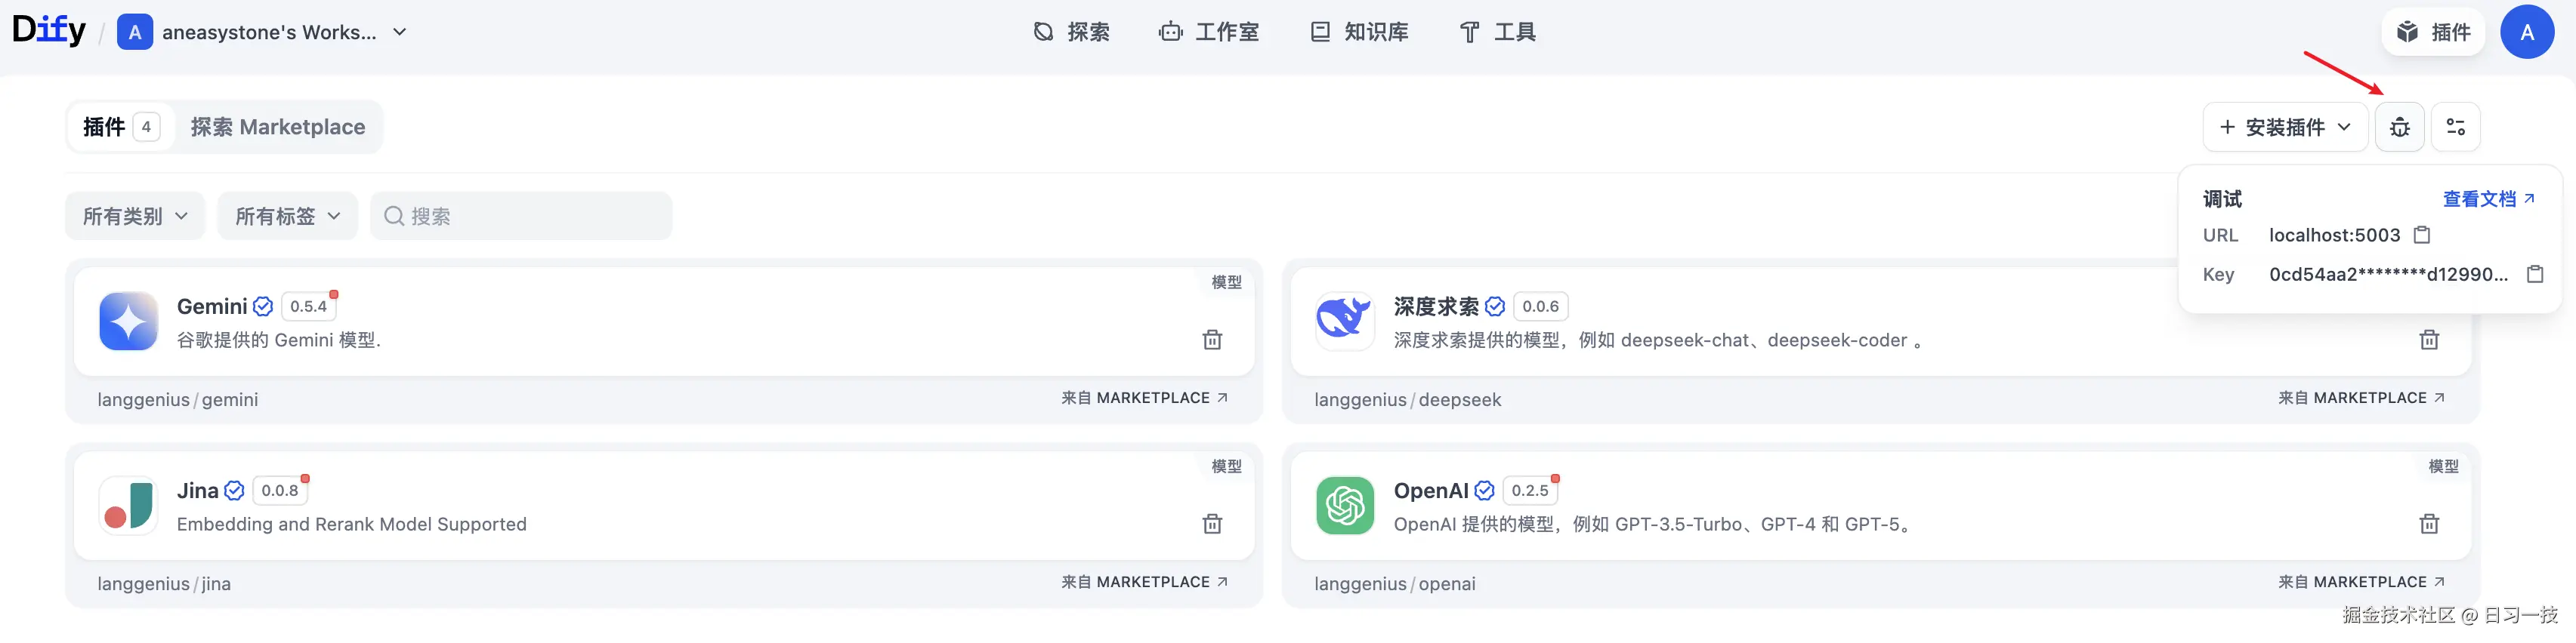2576x643 pixels.
Task: Click the Jina verified badge icon
Action: [234, 491]
